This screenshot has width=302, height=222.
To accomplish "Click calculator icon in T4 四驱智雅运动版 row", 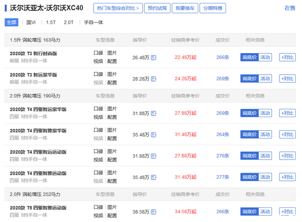I will (153, 177).
